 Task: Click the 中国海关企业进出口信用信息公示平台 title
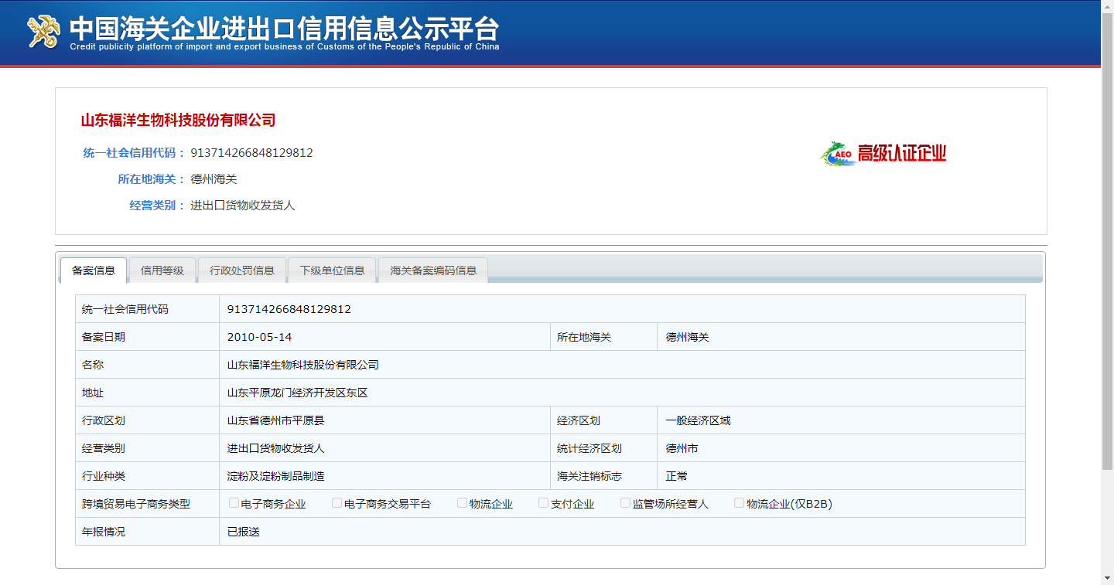[284, 29]
